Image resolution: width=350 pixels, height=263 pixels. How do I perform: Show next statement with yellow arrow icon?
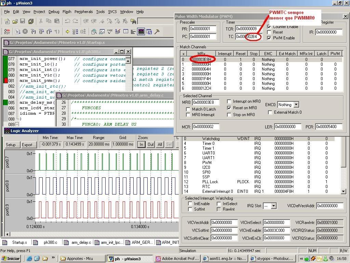click(67, 32)
